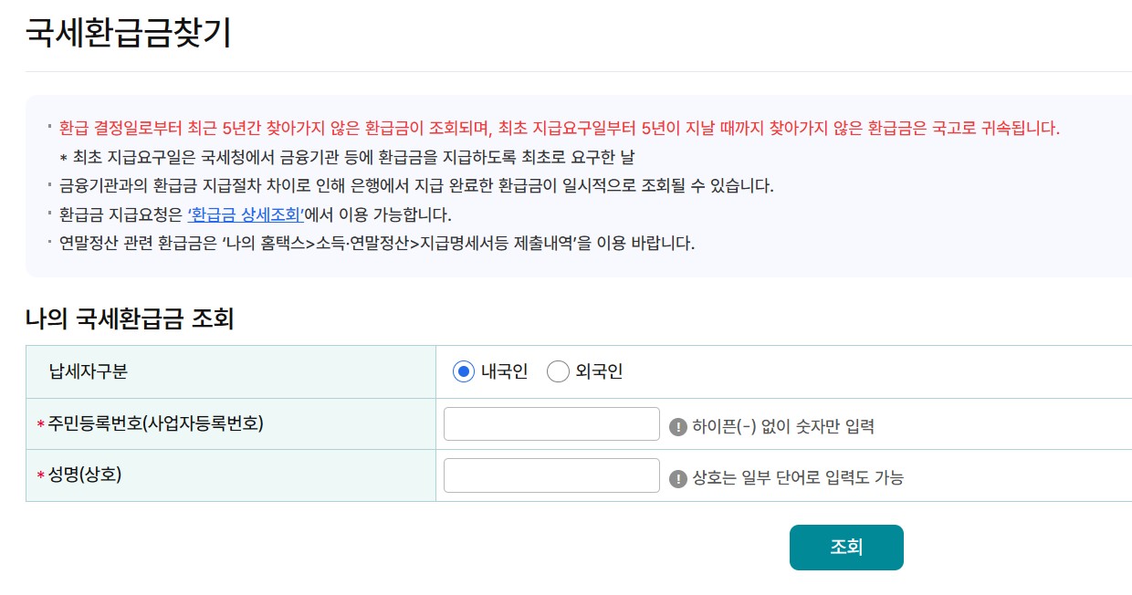
Task: Click the 나의 국세환급금 조회 heading
Action: pyautogui.click(x=130, y=319)
